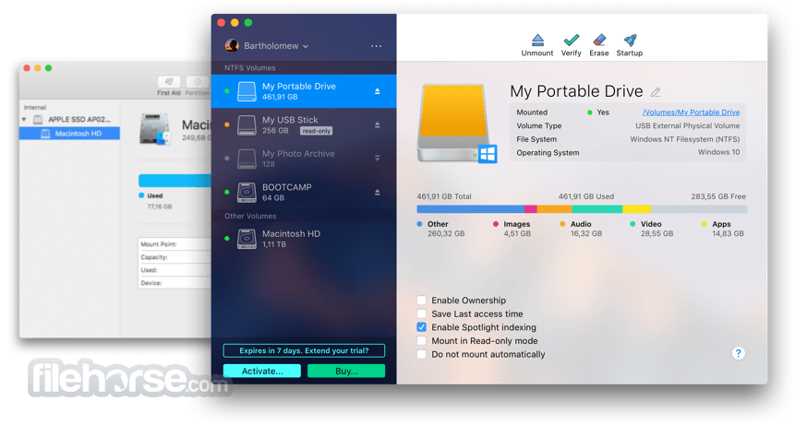Viewport: 795px width, 425px height.
Task: Open the /Volumes/My Portable Drive link
Action: pos(691,112)
